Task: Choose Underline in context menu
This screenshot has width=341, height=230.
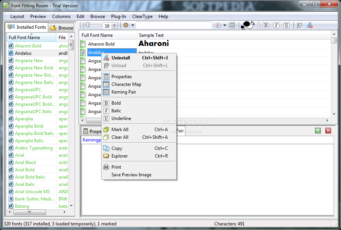Action: [x=139, y=118]
